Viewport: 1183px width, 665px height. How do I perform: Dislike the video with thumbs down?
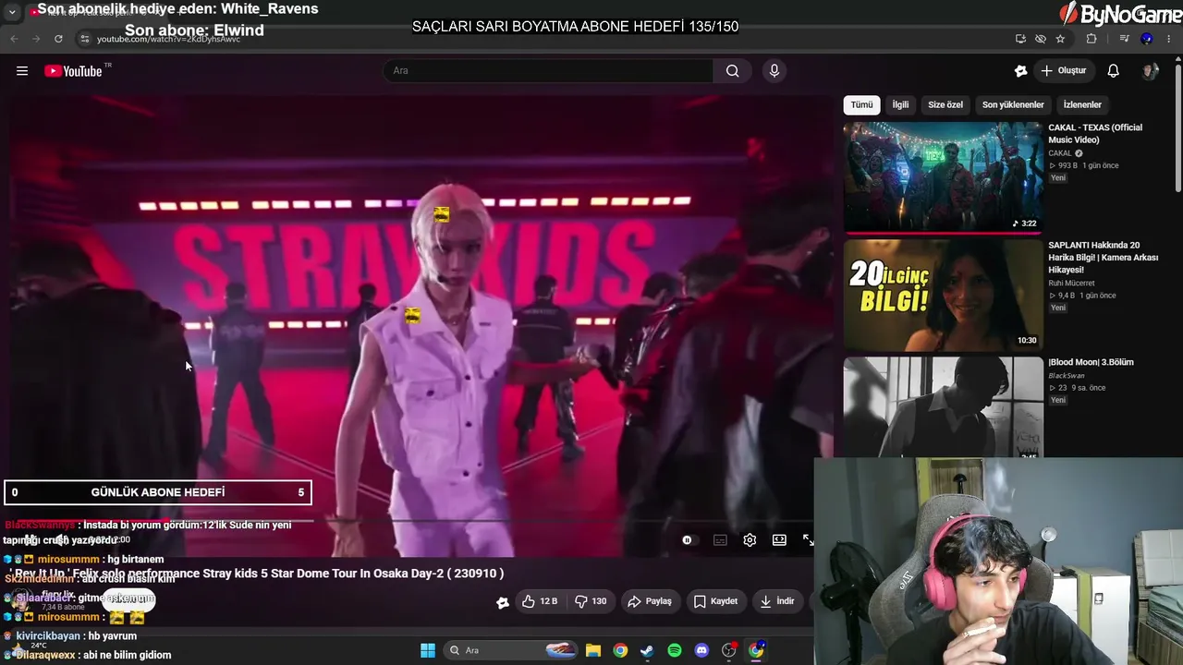[590, 601]
